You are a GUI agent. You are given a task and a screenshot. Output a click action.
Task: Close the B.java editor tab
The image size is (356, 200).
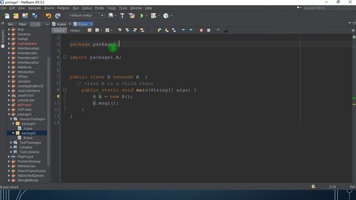click(x=91, y=24)
